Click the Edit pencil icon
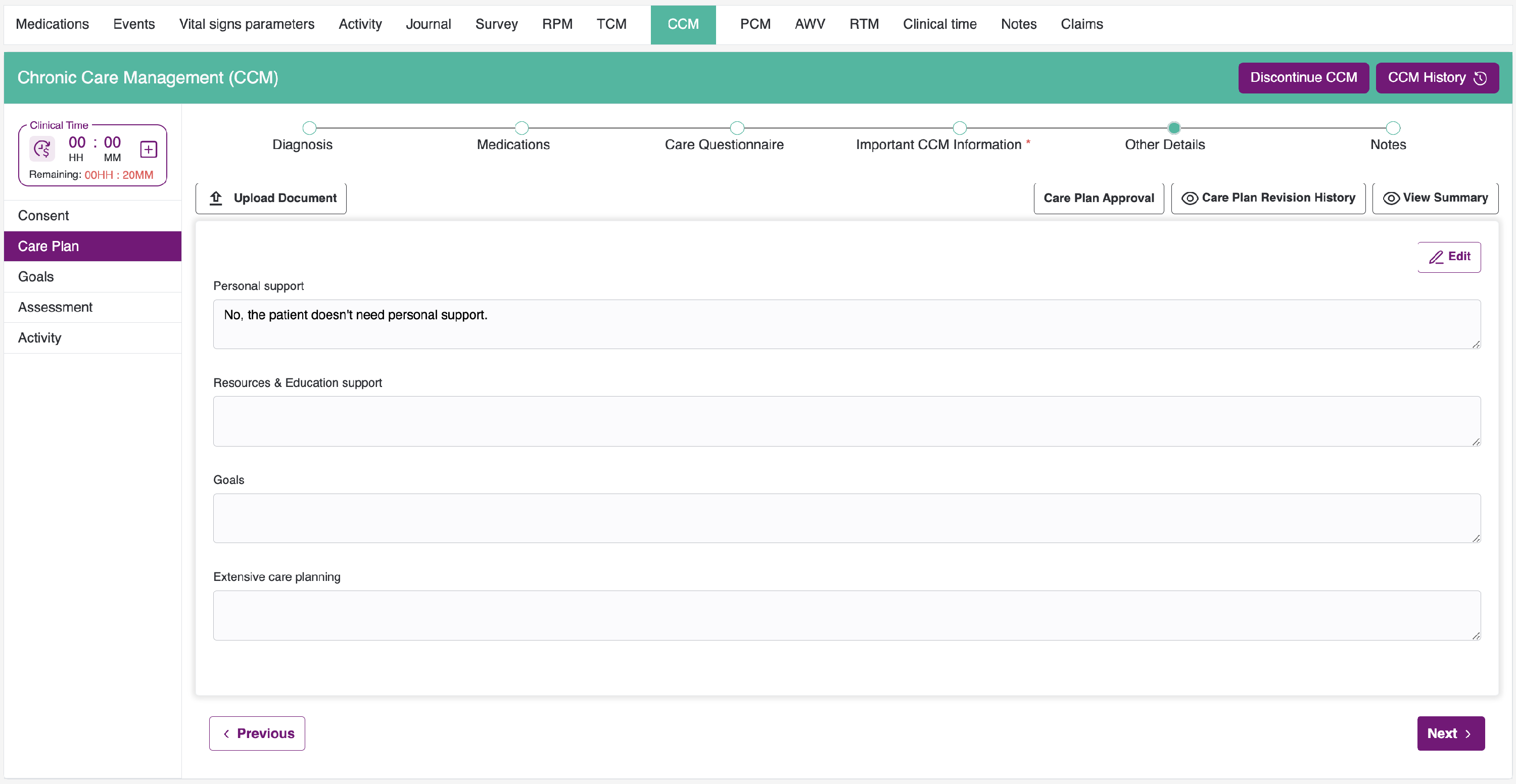Screen dimensions: 1516x784 pos(1436,257)
